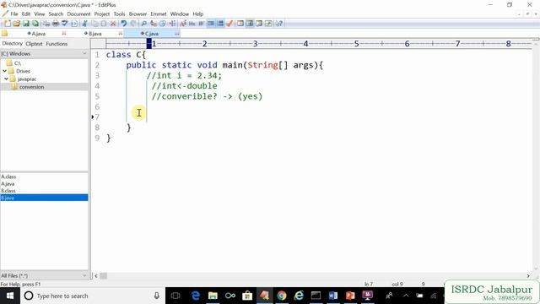Open the Emmet menu
Image resolution: width=540 pixels, height=304 pixels.
[159, 14]
